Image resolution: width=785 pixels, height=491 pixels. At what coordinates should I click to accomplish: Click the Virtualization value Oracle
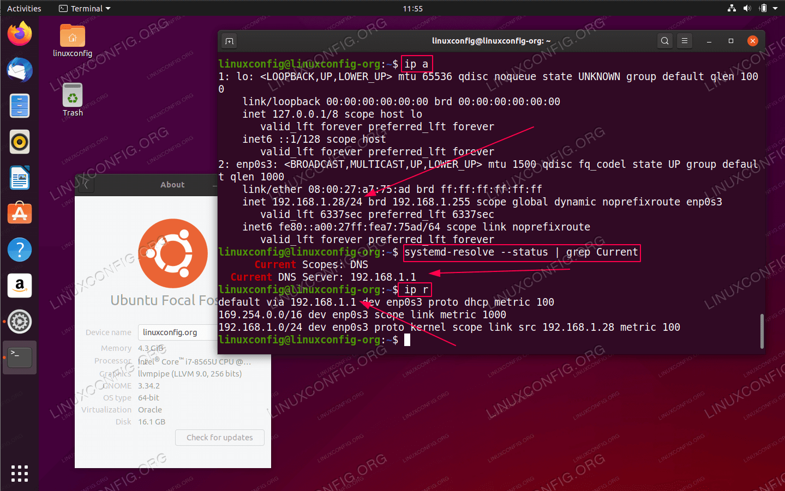coord(150,410)
